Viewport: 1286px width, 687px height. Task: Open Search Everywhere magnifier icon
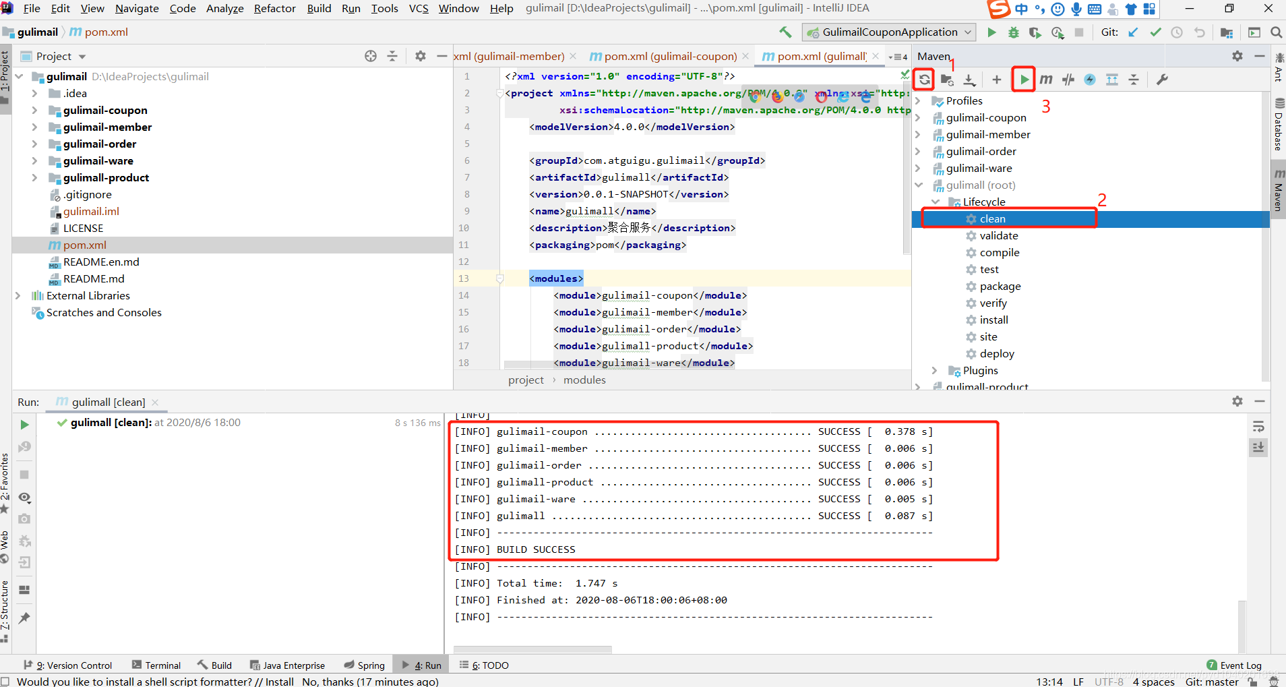(1276, 32)
